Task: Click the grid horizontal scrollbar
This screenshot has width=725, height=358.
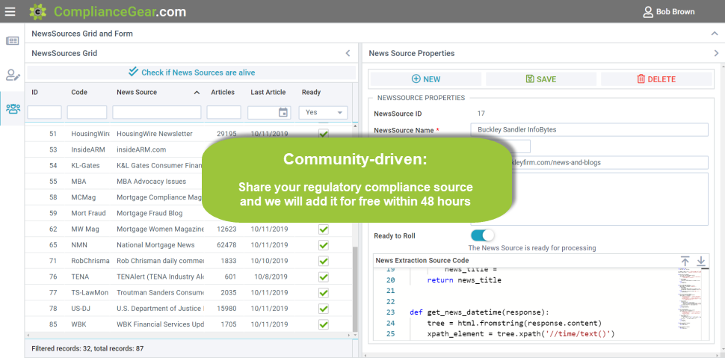Action: pos(188,334)
